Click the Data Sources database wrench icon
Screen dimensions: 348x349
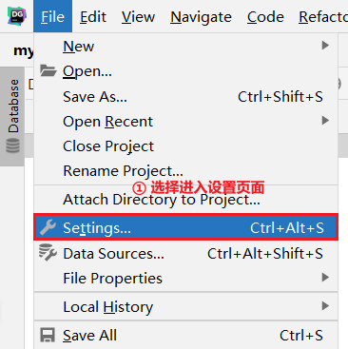(x=48, y=253)
